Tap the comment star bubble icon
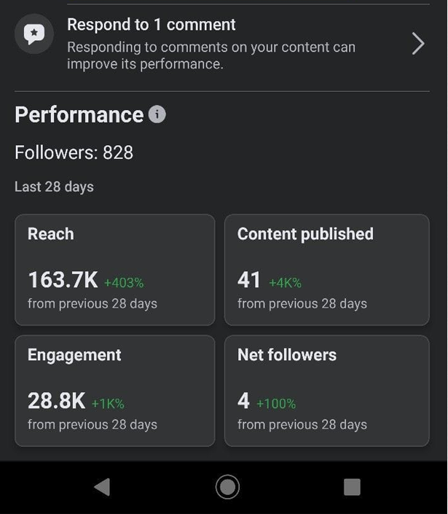The image size is (448, 514). coord(34,34)
